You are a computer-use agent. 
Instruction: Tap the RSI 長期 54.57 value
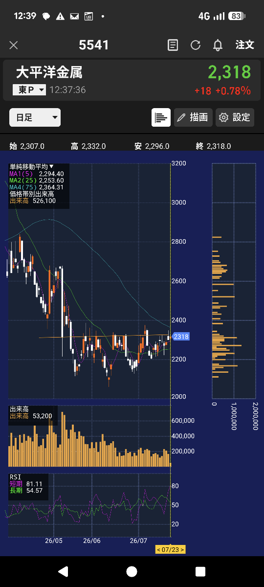tap(26, 491)
